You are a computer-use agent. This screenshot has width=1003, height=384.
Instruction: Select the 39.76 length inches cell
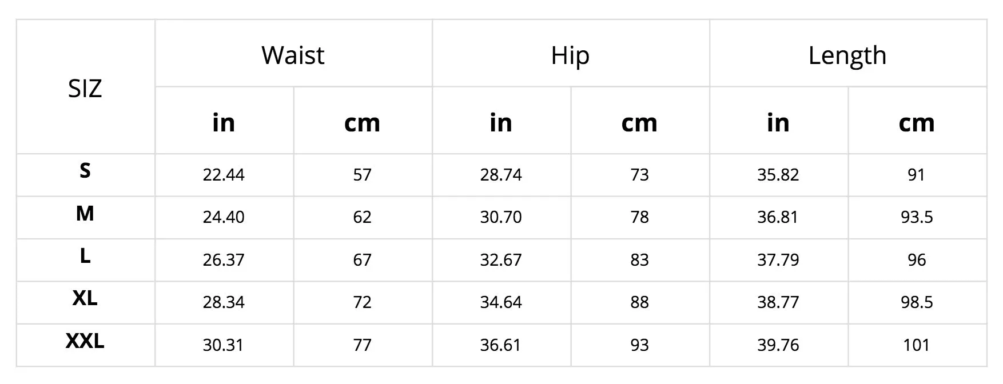pyautogui.click(x=778, y=345)
